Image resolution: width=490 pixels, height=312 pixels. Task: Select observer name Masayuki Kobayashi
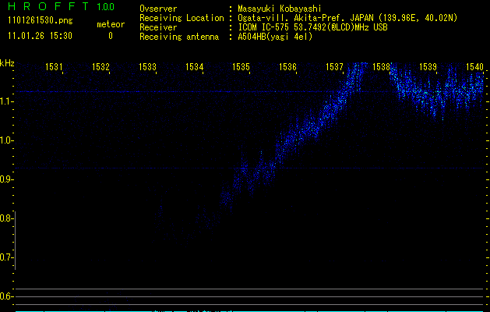click(x=280, y=9)
